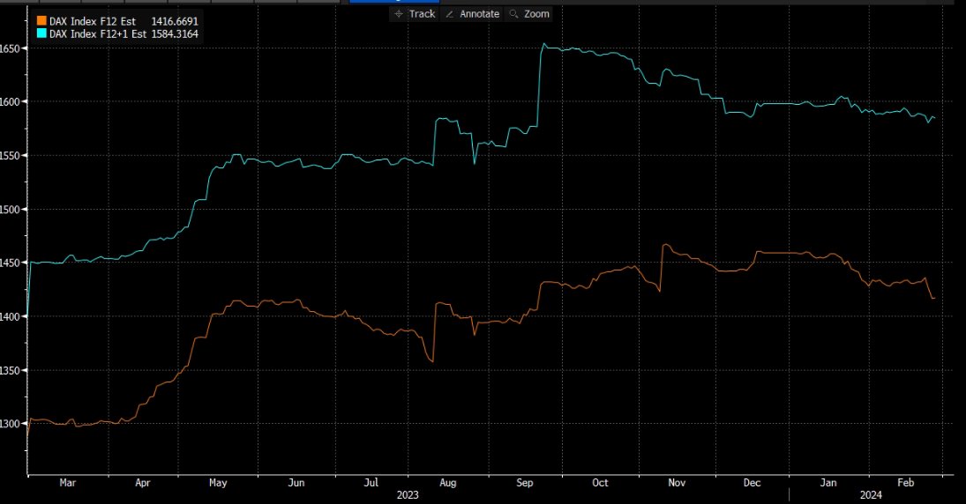Image resolution: width=966 pixels, height=504 pixels.
Task: Click the Feb label on the time axis
Action: point(906,483)
